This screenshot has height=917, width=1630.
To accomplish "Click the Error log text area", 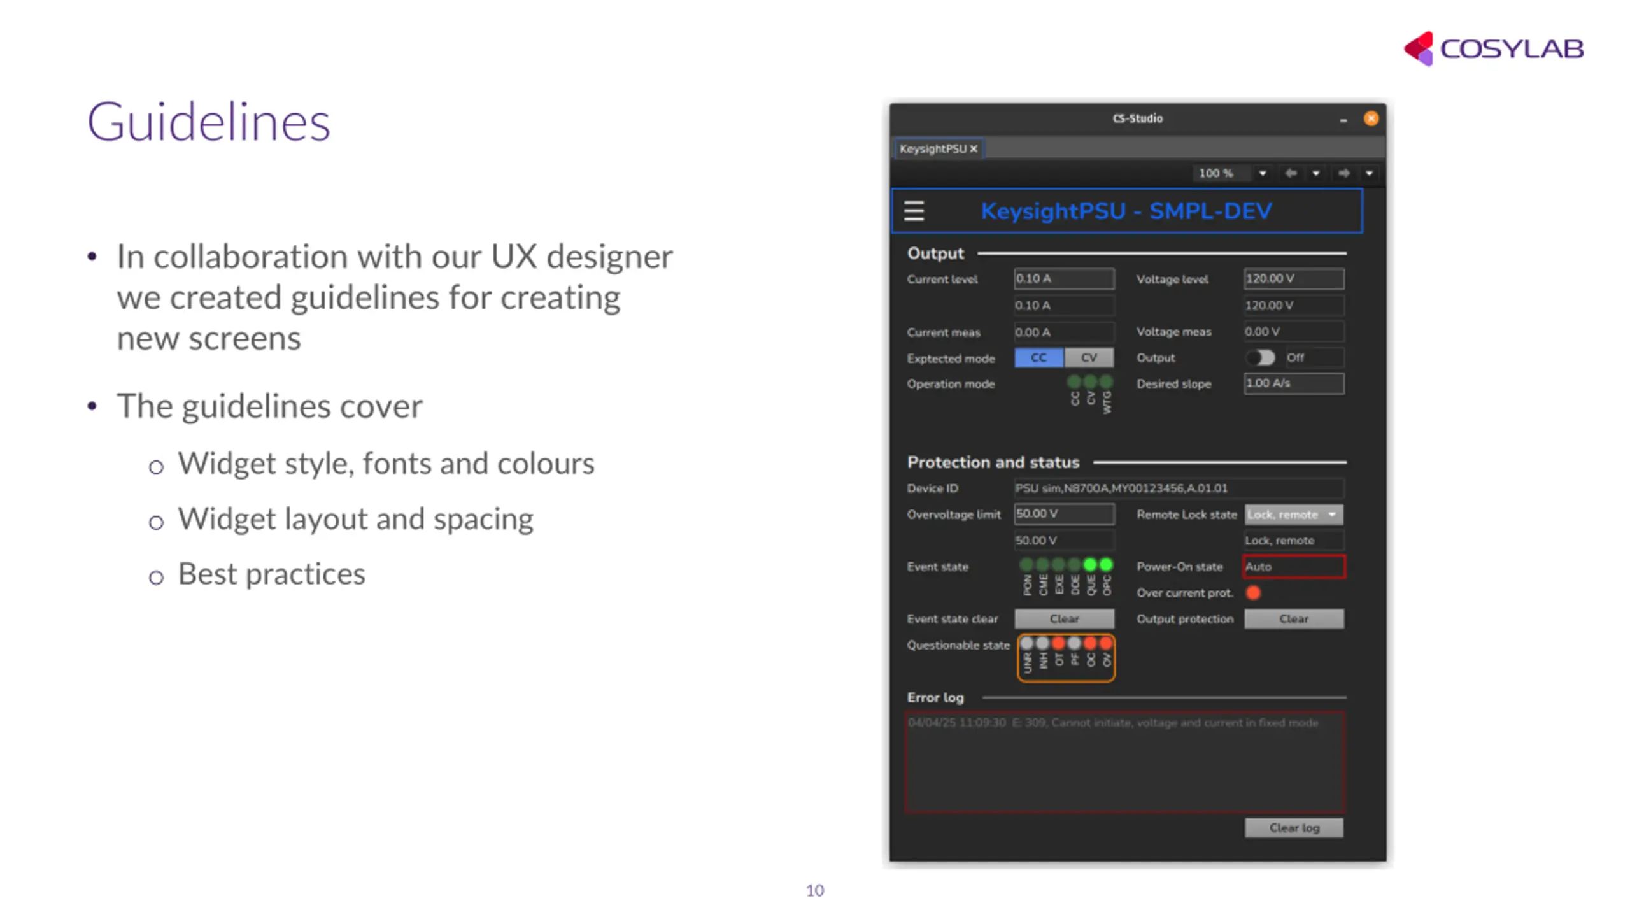I will (1124, 763).
